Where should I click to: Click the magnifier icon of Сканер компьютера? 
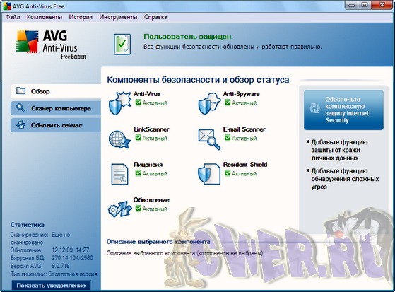coord(20,108)
